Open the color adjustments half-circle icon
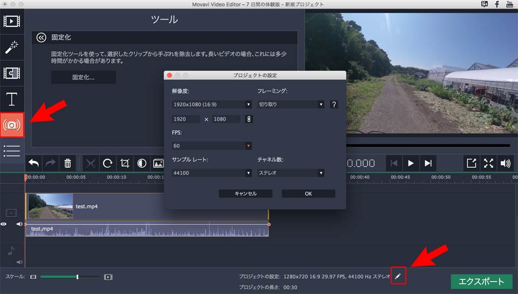Screen dimensions: 518x294 pos(142,163)
